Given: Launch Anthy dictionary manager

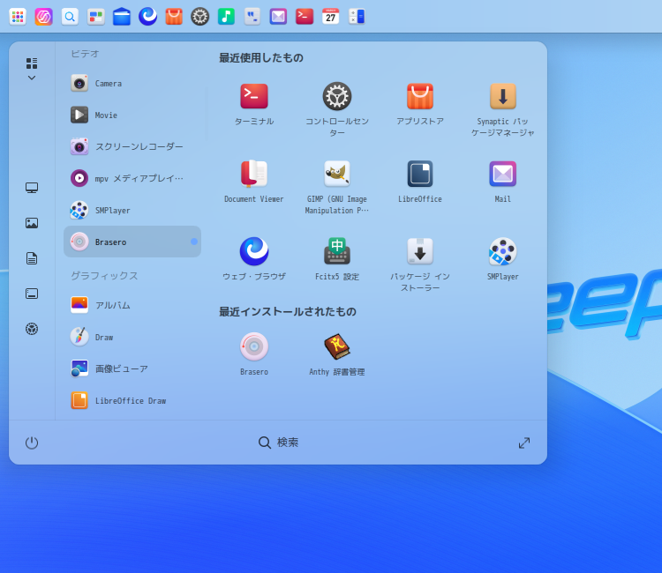Looking at the screenshot, I should coord(337,347).
